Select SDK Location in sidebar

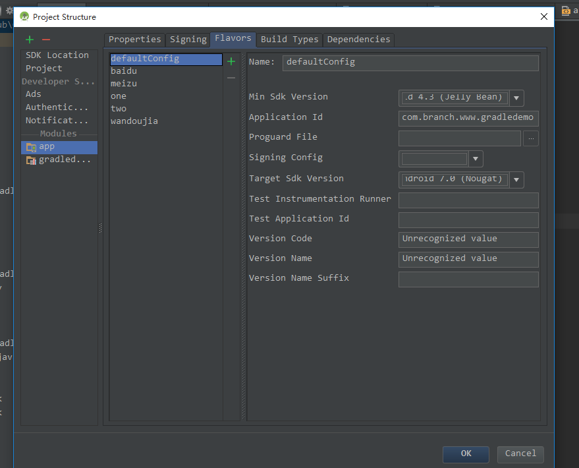point(57,55)
